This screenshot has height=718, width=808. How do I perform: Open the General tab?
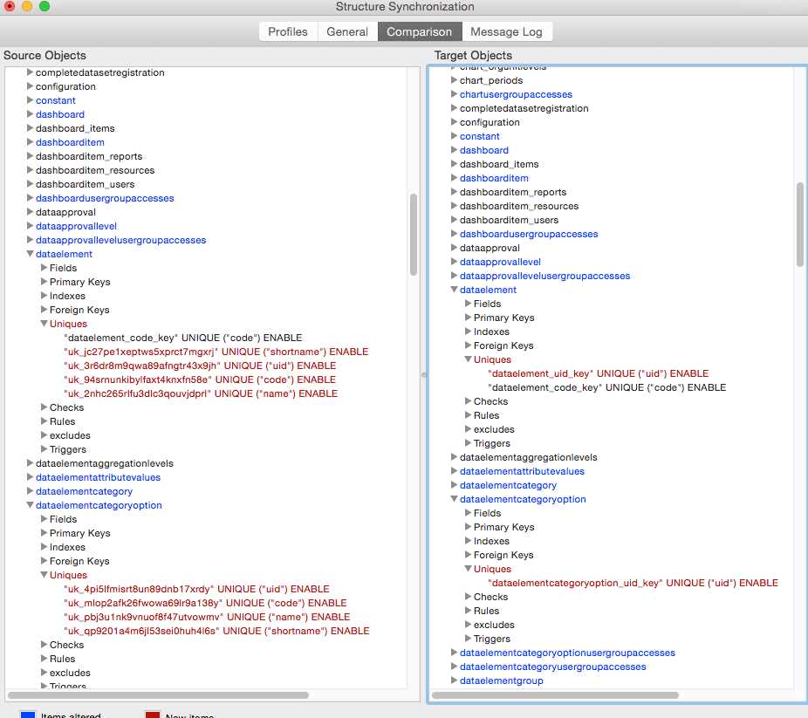pyautogui.click(x=347, y=31)
